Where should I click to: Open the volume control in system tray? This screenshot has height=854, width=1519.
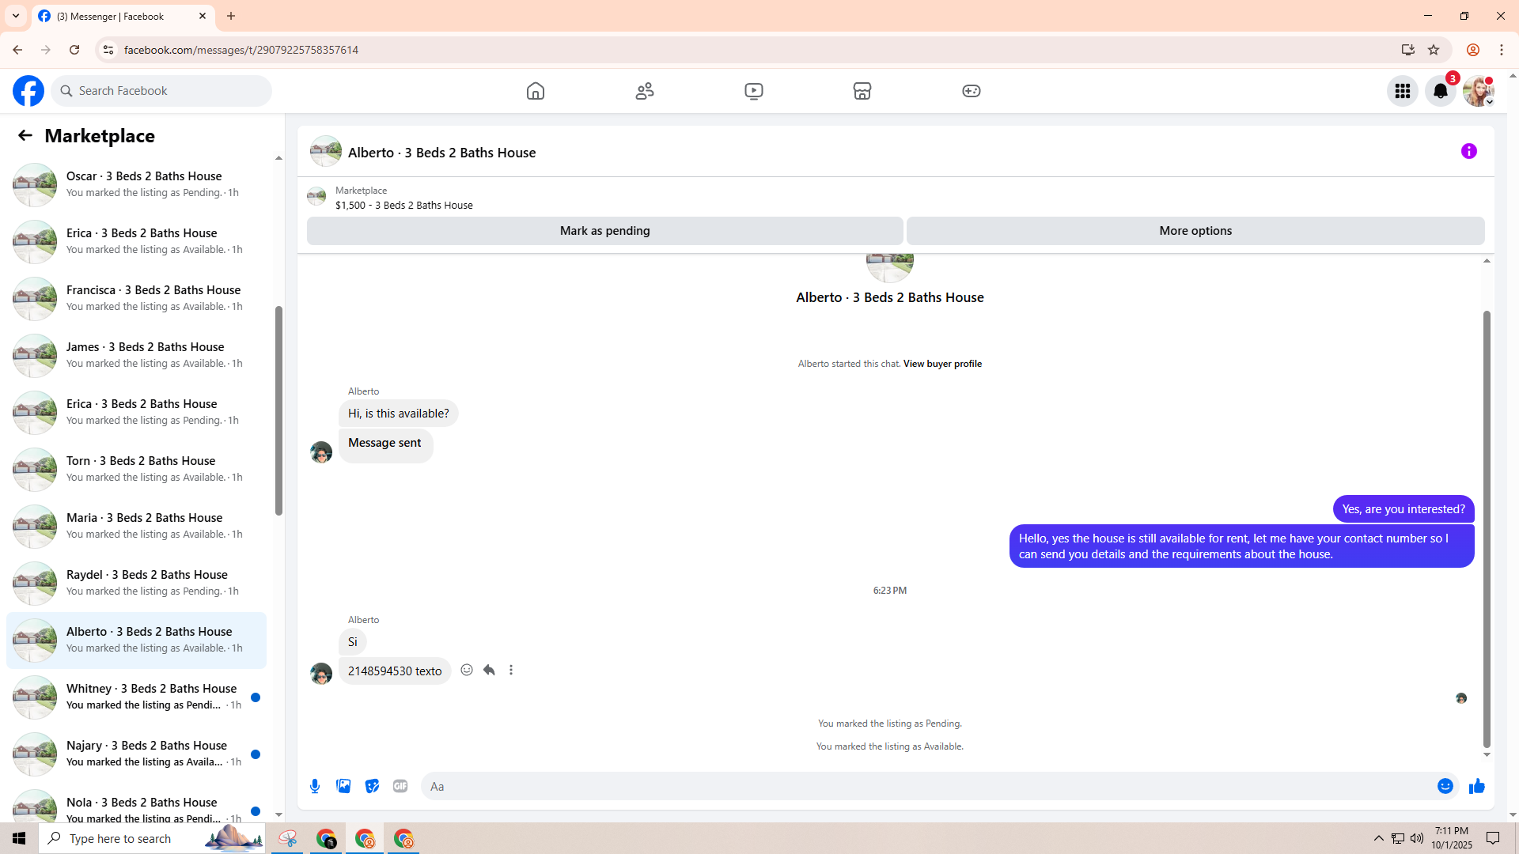point(1417,838)
